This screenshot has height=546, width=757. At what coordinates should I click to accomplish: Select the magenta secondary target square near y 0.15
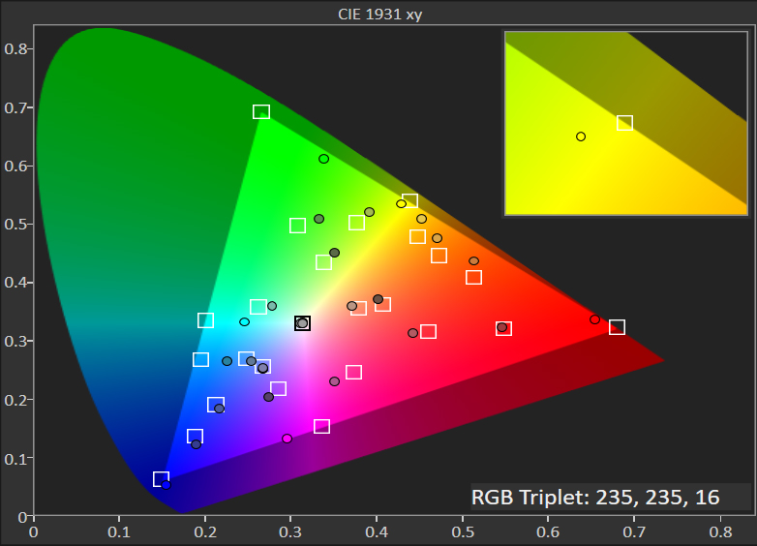point(322,426)
